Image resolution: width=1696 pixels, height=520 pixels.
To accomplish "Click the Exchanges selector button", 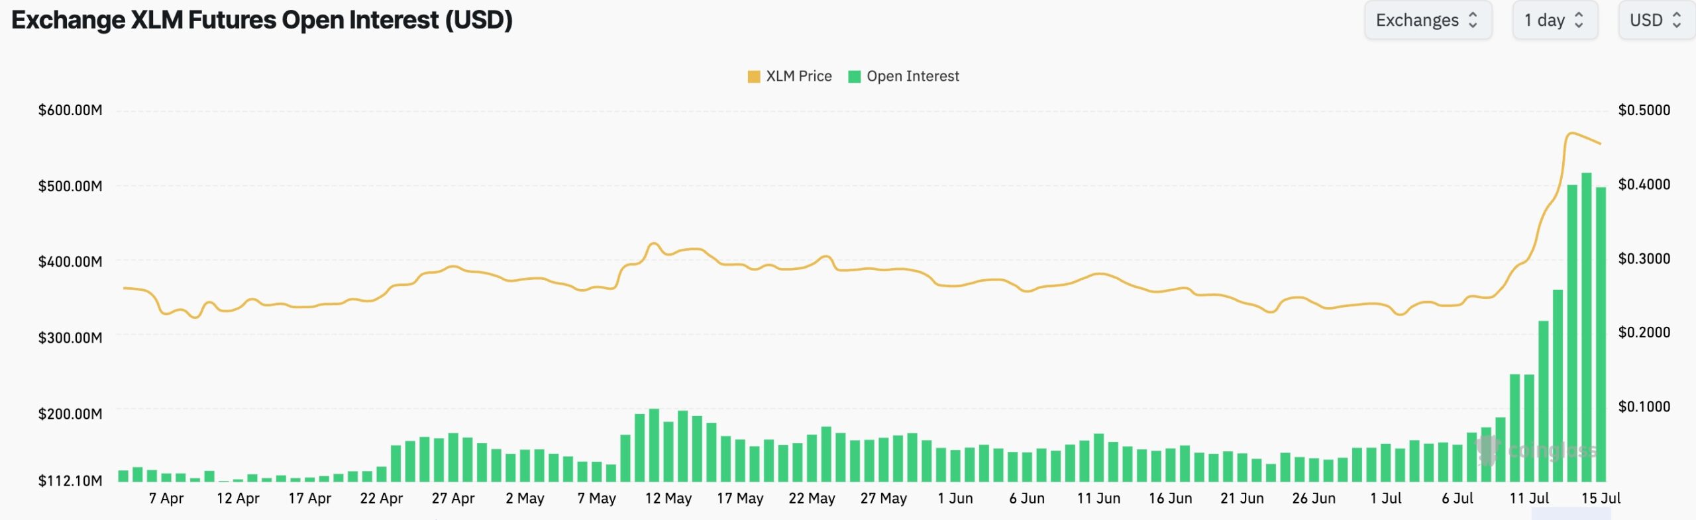I will tap(1428, 20).
